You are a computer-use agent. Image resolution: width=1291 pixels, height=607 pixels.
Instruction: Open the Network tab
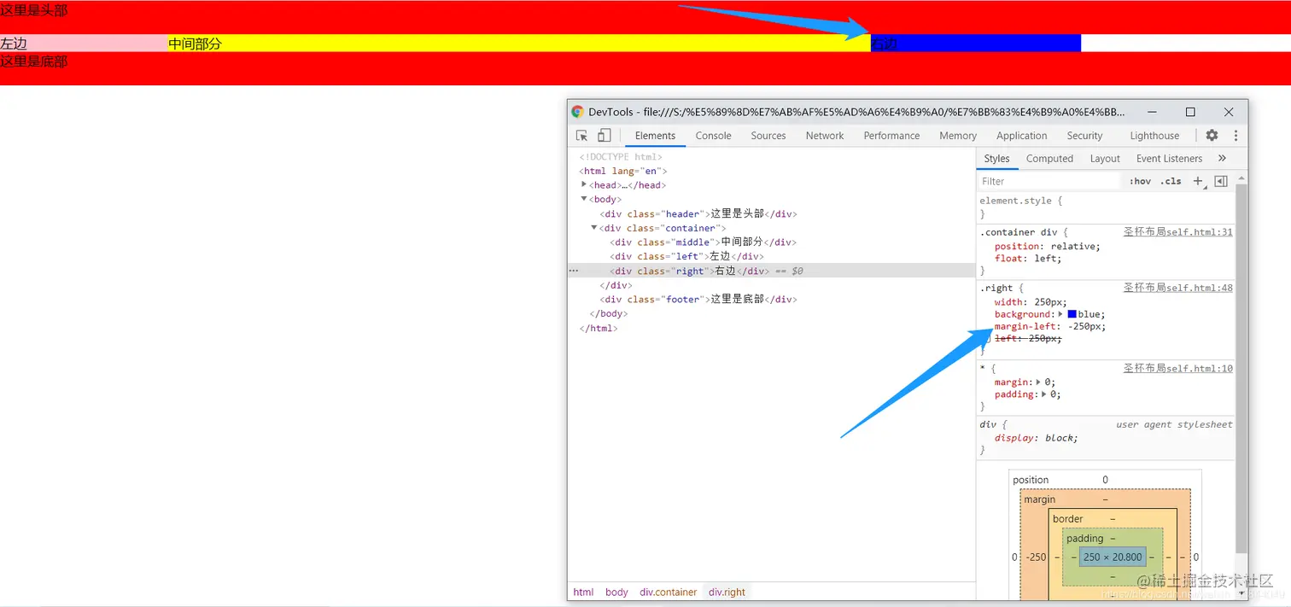tap(825, 136)
